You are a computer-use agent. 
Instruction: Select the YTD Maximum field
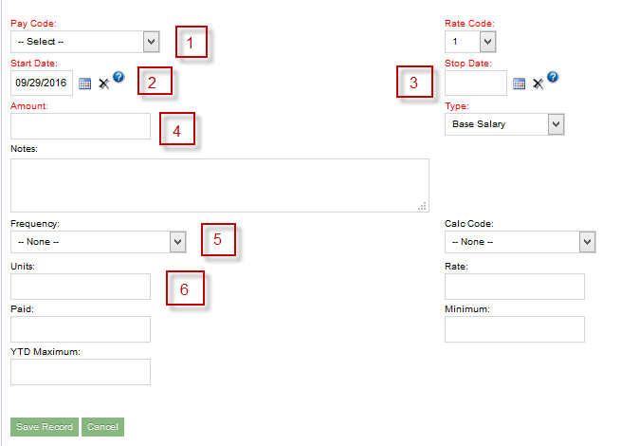pyautogui.click(x=81, y=372)
